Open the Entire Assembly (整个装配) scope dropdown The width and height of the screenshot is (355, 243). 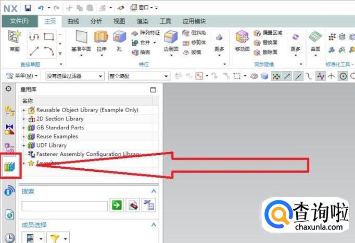(139, 76)
